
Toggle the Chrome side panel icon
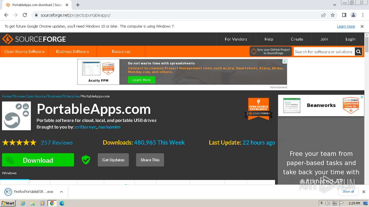pos(344,15)
